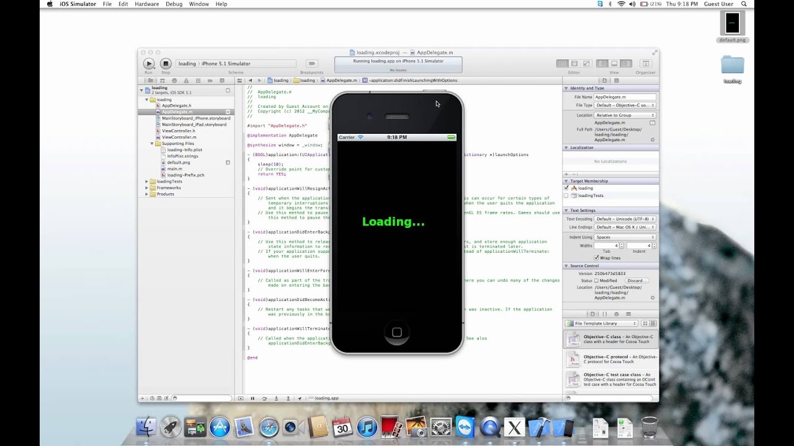Toggle the Debug area view button

pyautogui.click(x=614, y=64)
